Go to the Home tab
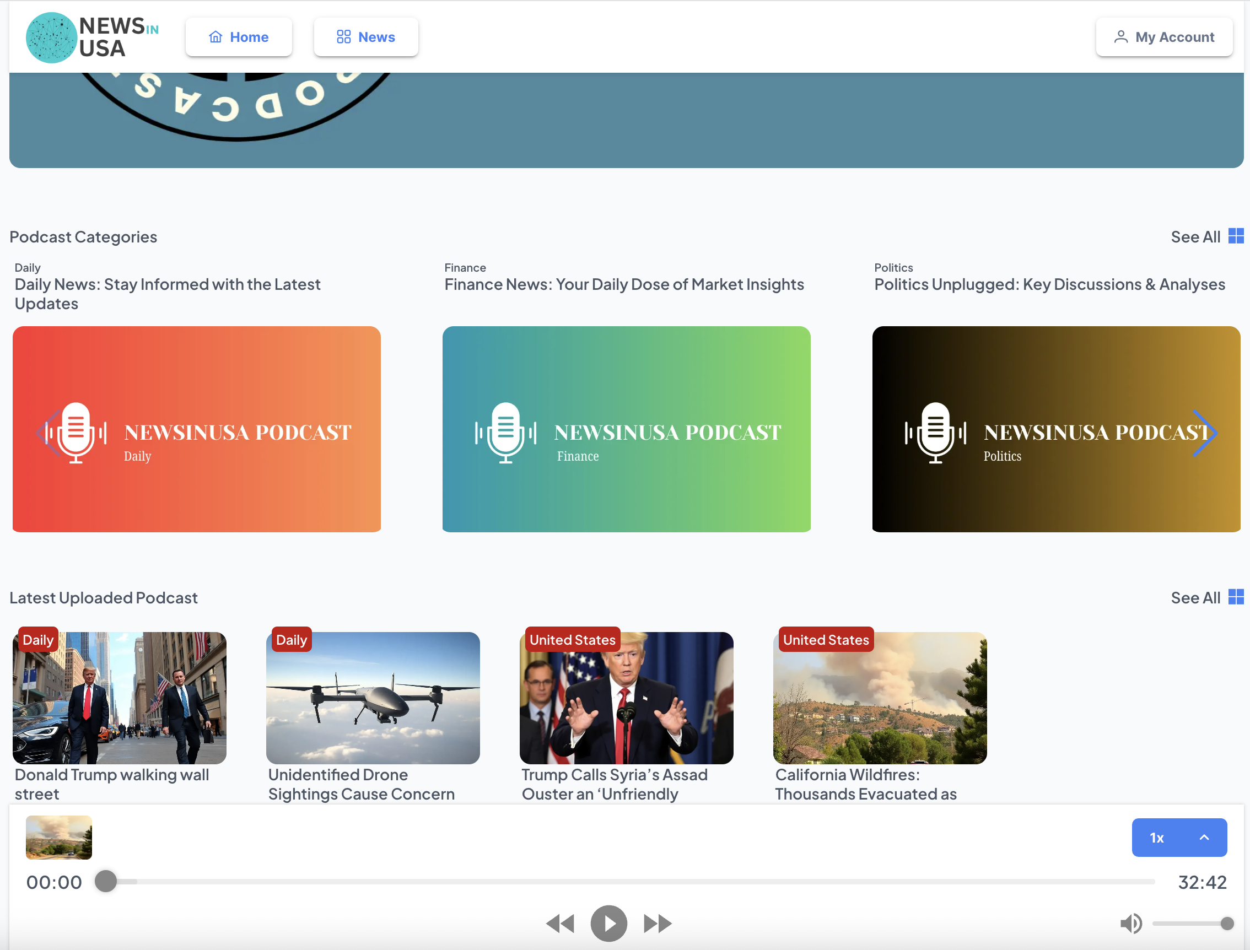Viewport: 1250px width, 950px height. pos(239,37)
